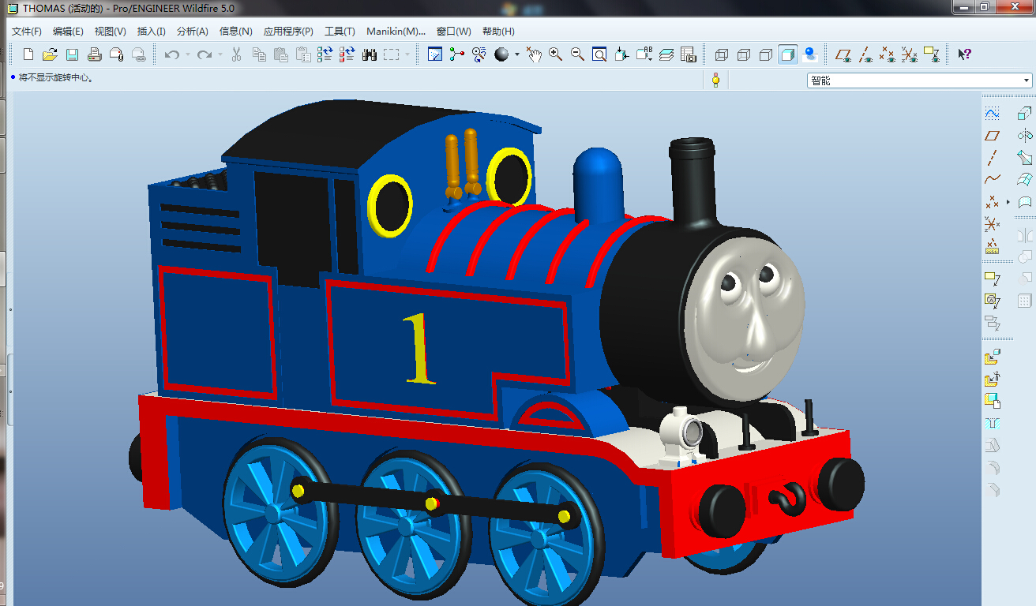Viewport: 1036px width, 606px height.
Task: Open the 视图(V) menu
Action: point(110,32)
